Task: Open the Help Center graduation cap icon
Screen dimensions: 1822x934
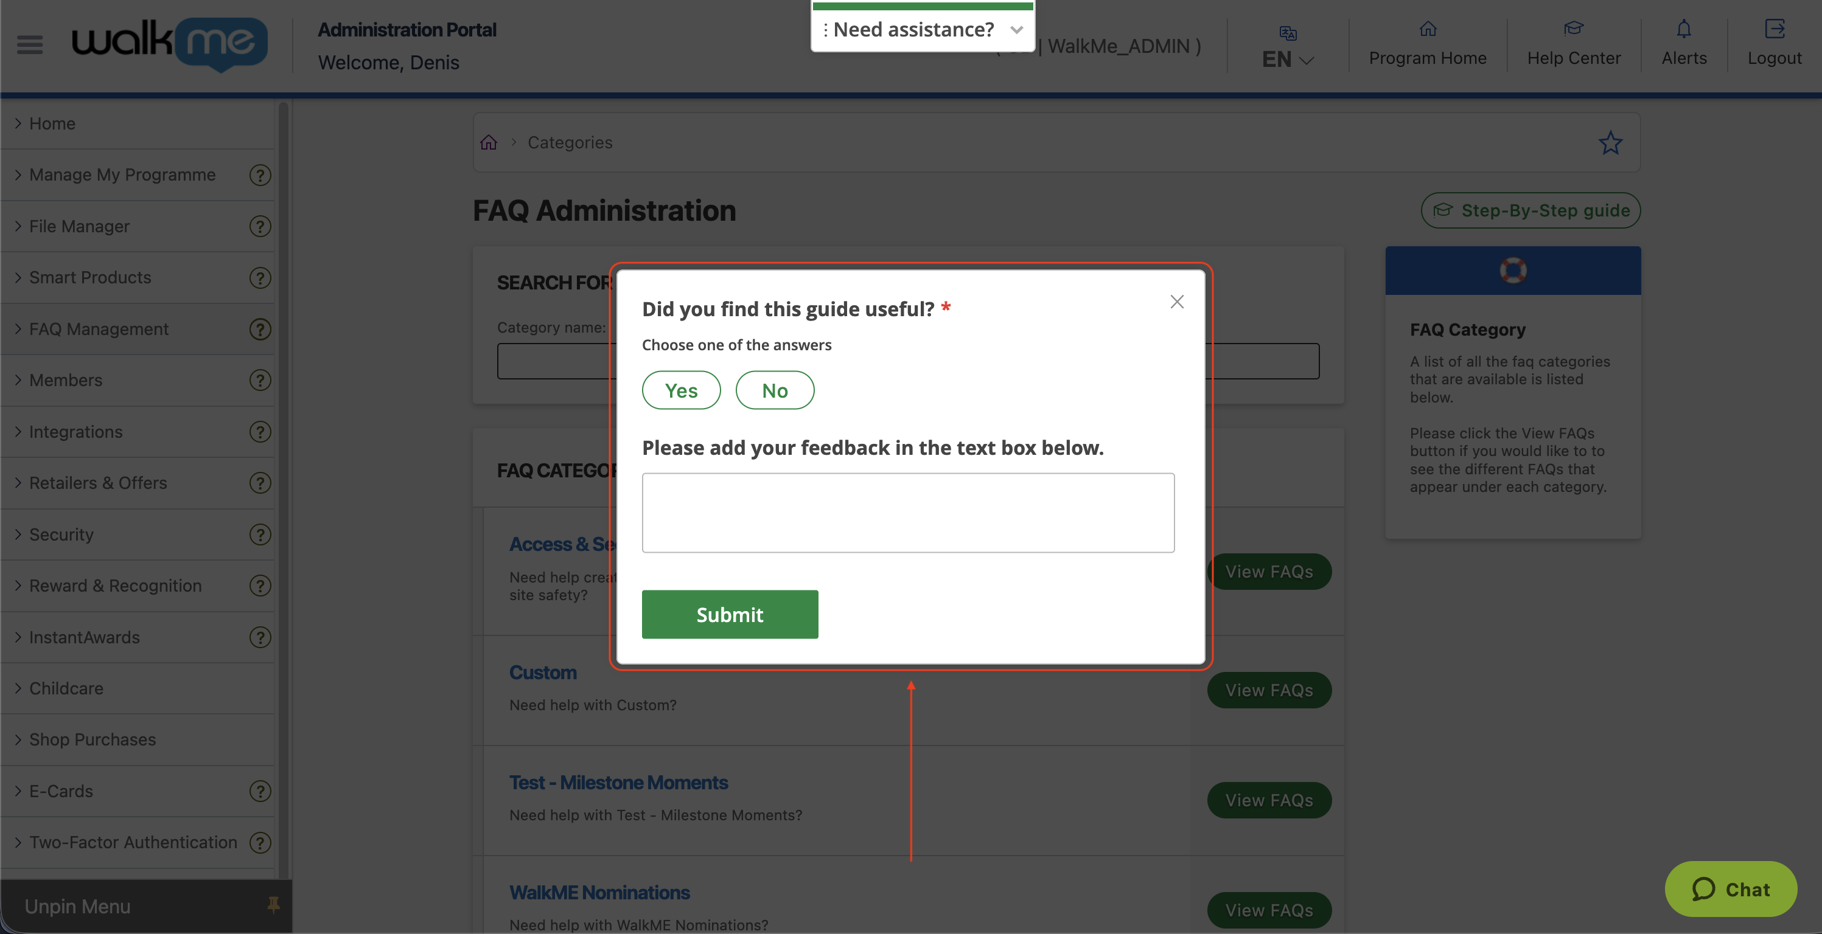Action: (x=1574, y=28)
